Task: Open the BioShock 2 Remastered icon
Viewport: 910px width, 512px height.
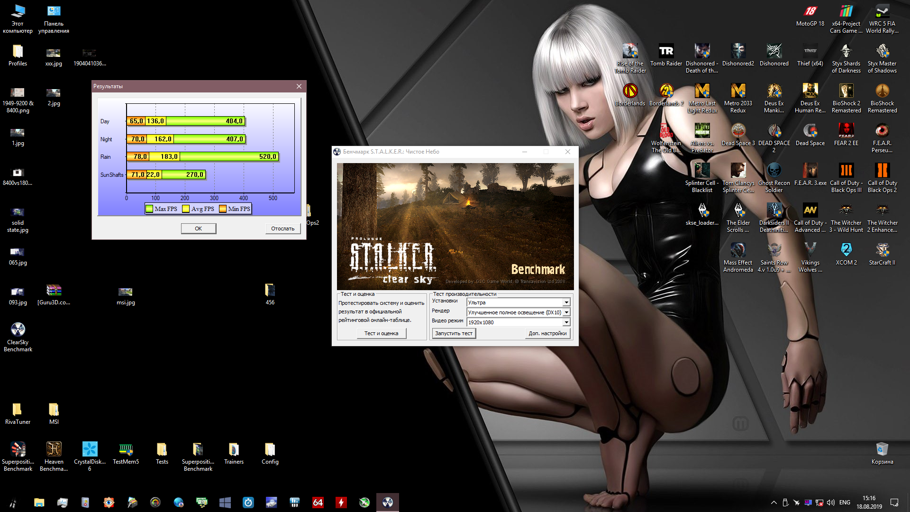Action: [846, 91]
